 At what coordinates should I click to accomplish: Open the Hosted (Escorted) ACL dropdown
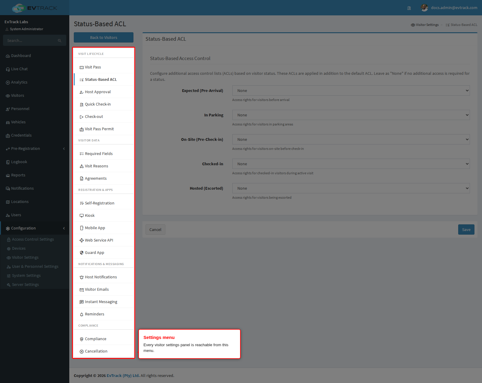(351, 188)
